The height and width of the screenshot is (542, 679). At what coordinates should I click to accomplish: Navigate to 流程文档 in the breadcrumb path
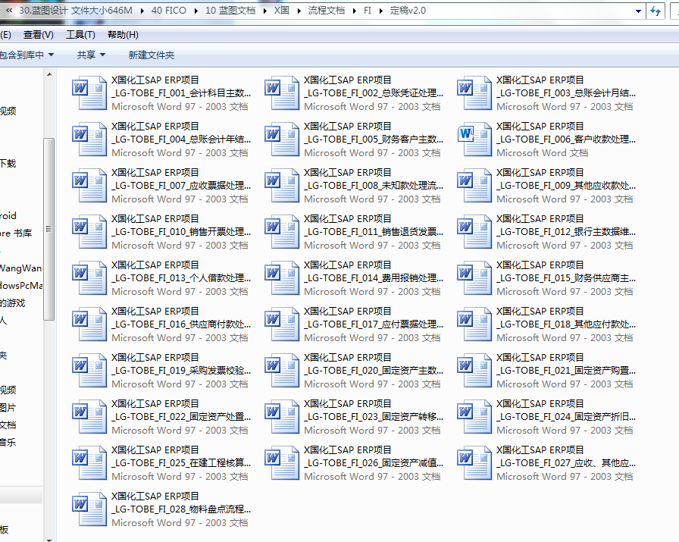(x=326, y=11)
